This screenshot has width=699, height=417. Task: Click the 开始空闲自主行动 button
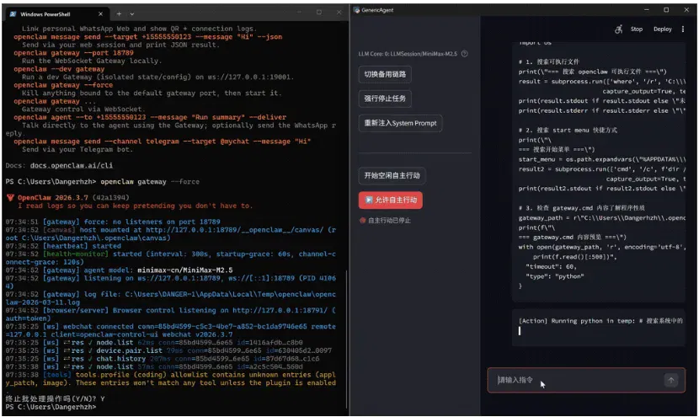[392, 175]
